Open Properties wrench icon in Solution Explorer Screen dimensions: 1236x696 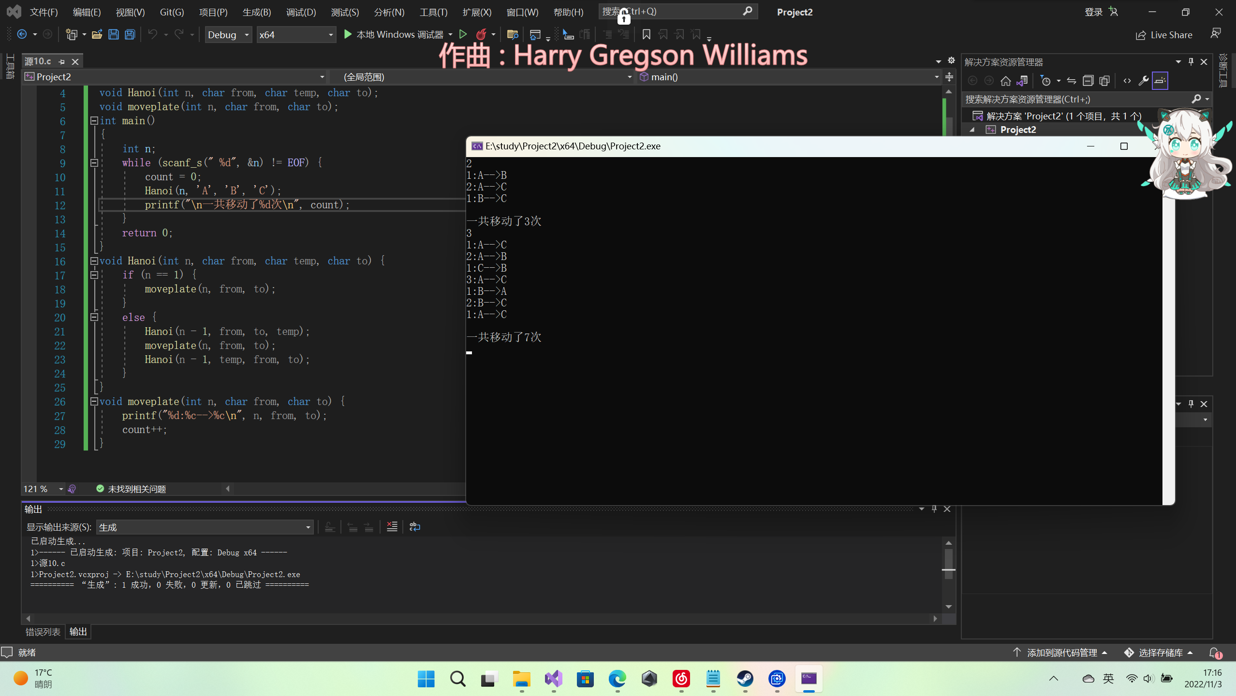tap(1143, 81)
